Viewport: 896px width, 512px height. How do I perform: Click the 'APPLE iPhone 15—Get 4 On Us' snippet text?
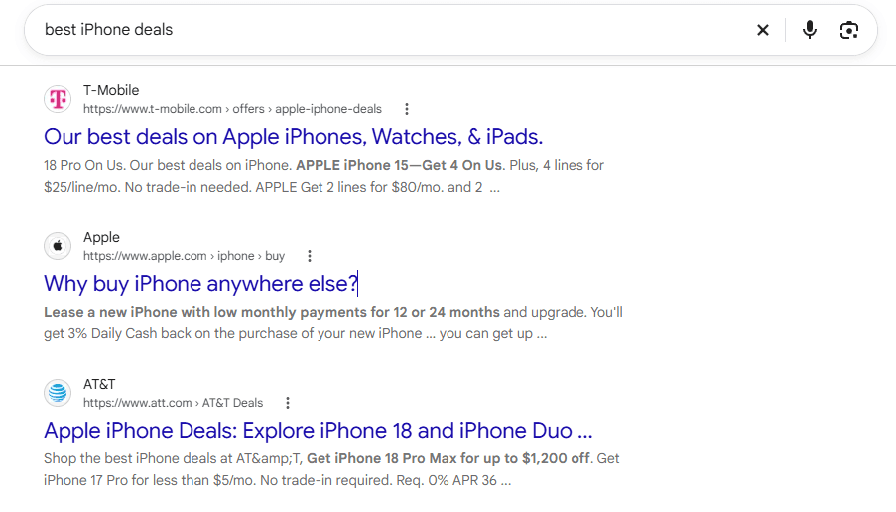pos(399,165)
